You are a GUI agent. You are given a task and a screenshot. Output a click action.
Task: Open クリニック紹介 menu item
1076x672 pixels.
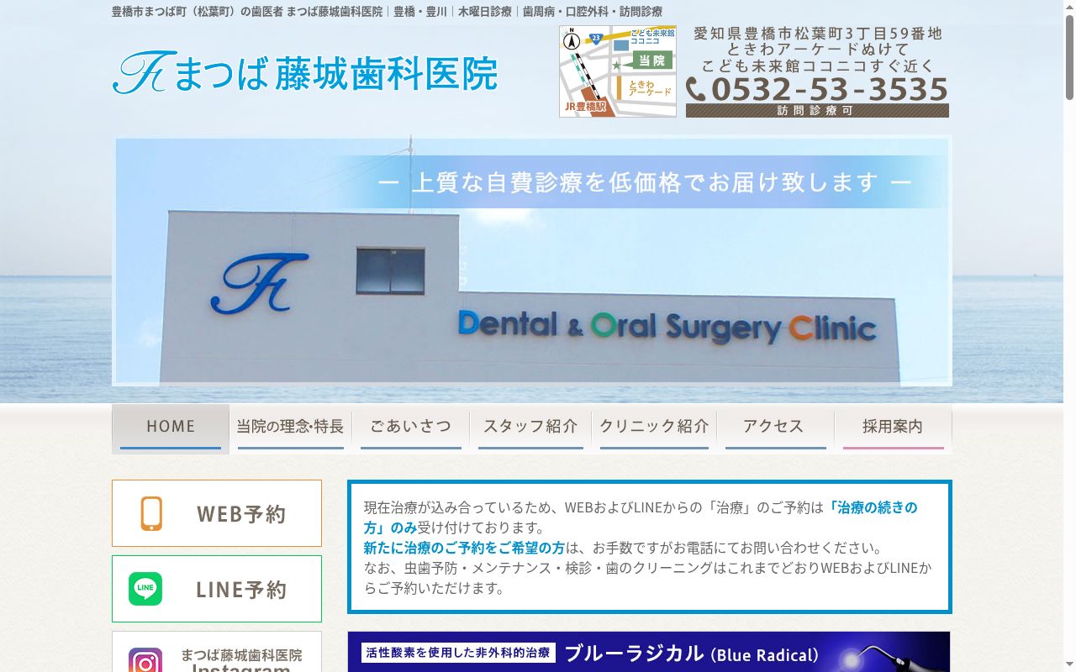654,428
